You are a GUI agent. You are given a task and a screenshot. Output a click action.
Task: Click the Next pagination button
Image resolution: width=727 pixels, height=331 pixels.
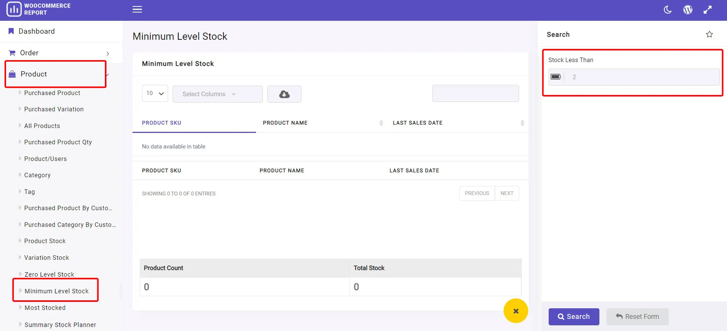[x=507, y=193]
